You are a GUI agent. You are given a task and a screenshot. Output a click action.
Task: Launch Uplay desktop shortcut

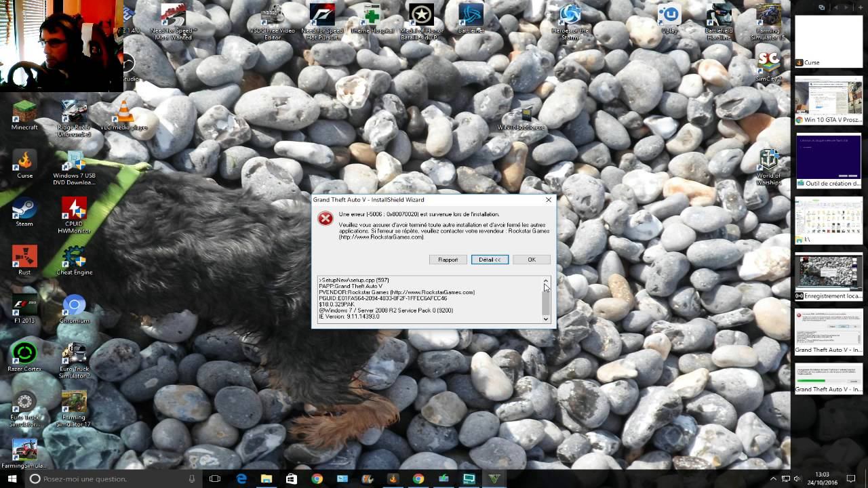pyautogui.click(x=669, y=19)
